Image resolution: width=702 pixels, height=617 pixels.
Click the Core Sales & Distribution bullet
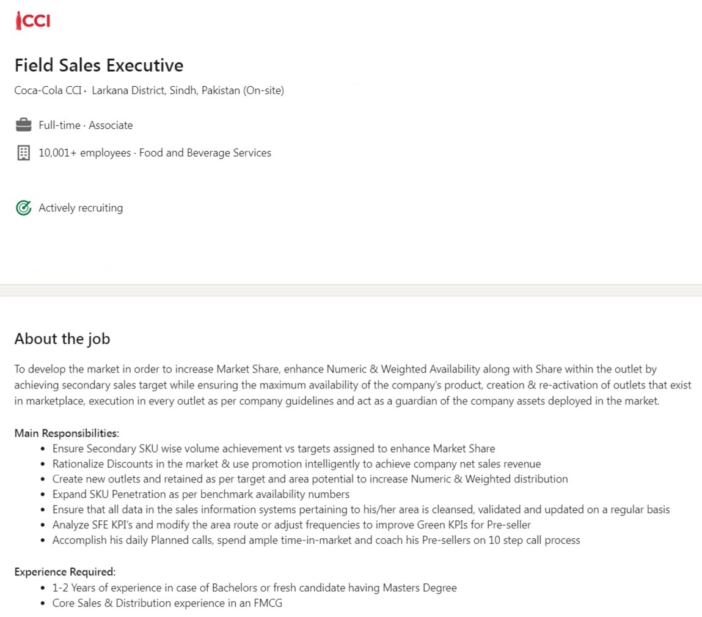(167, 603)
